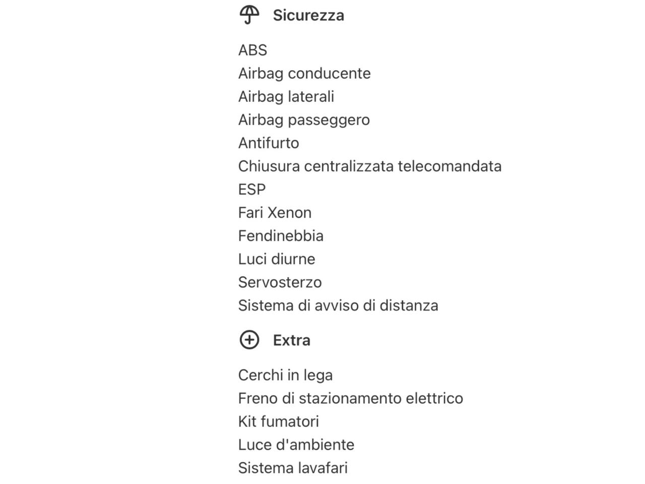Choose the Sistema lavafari item
The height and width of the screenshot is (484, 645).
click(293, 467)
